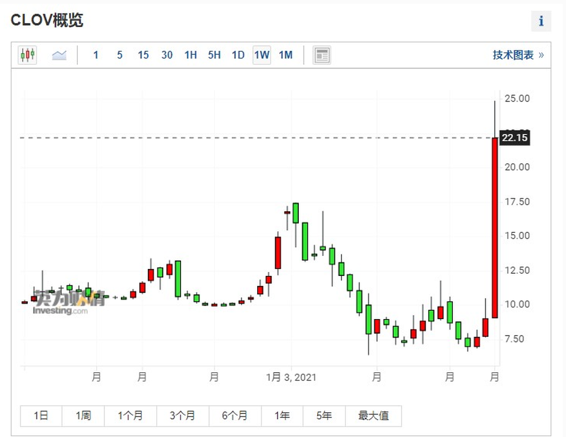Open the news overlay icon in toolbar
566x437 pixels.
[322, 55]
